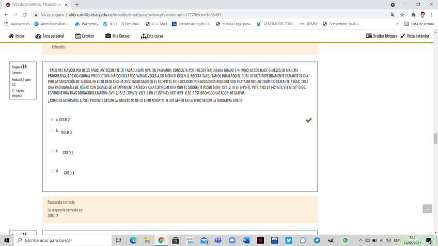438x246 pixels.
Task: Open Lista de lectura reading list
Action: [x=418, y=24]
